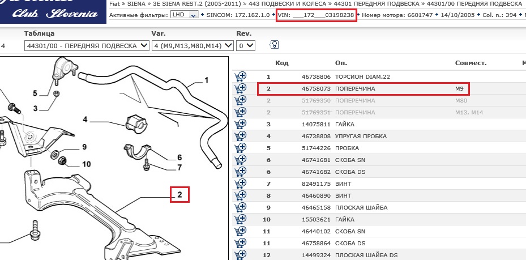Add part 82491175 ВИНТ to cart

click(x=240, y=184)
